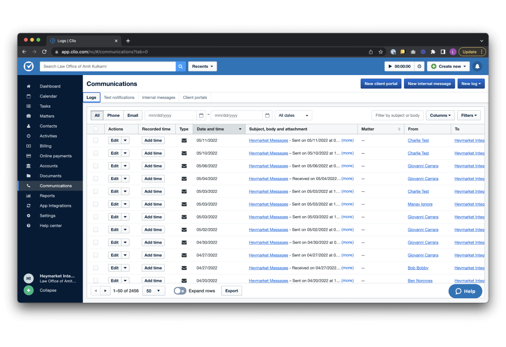Open the timer clock icon next to 00:00:00

pos(419,67)
